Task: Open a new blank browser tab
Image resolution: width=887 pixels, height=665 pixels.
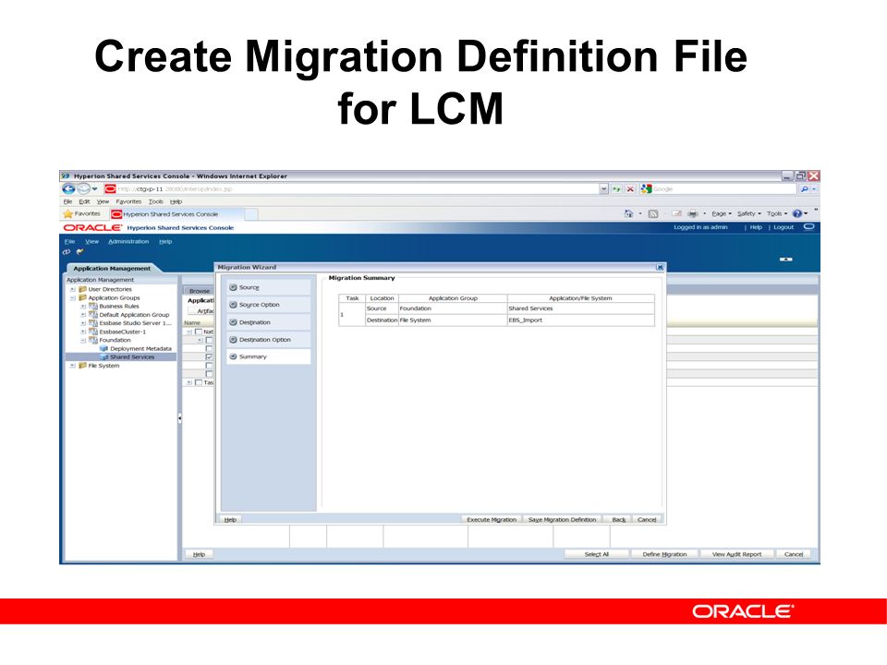Action: 251,213
